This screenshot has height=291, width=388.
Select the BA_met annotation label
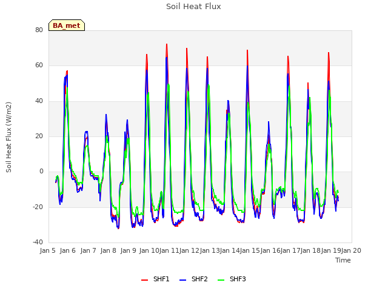67,25
